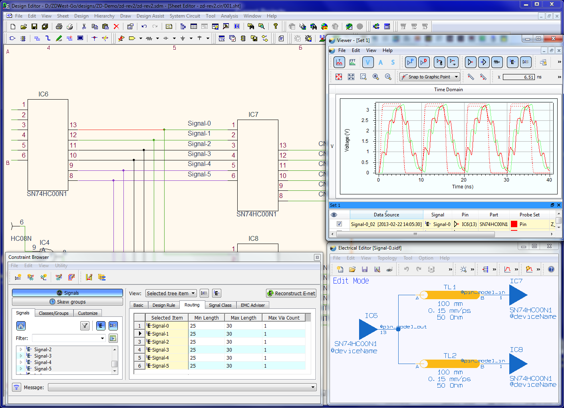
Task: Expand the Signal-2 tree item
Action: (21, 349)
